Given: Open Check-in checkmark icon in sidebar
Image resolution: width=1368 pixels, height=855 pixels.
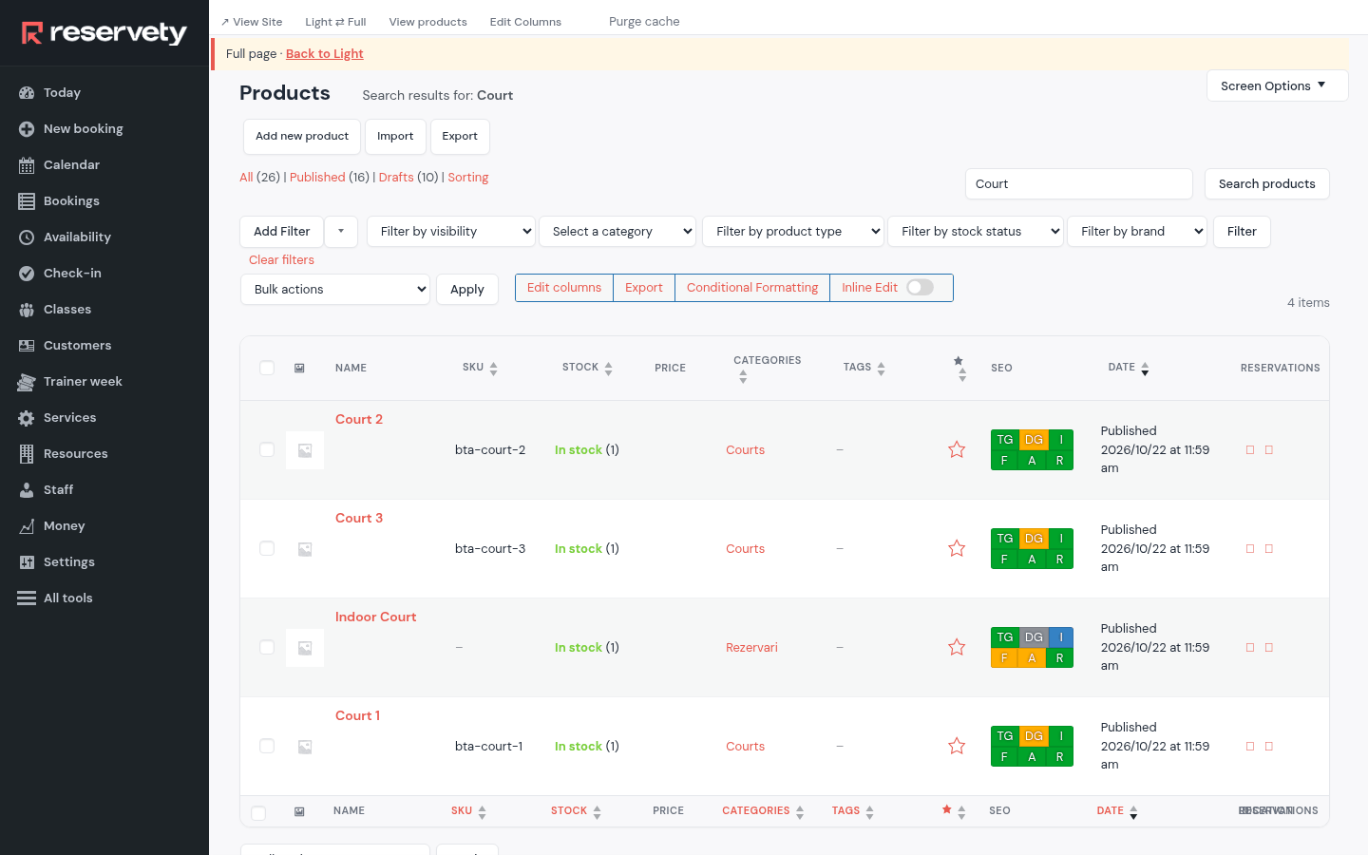Looking at the screenshot, I should click(x=27, y=274).
